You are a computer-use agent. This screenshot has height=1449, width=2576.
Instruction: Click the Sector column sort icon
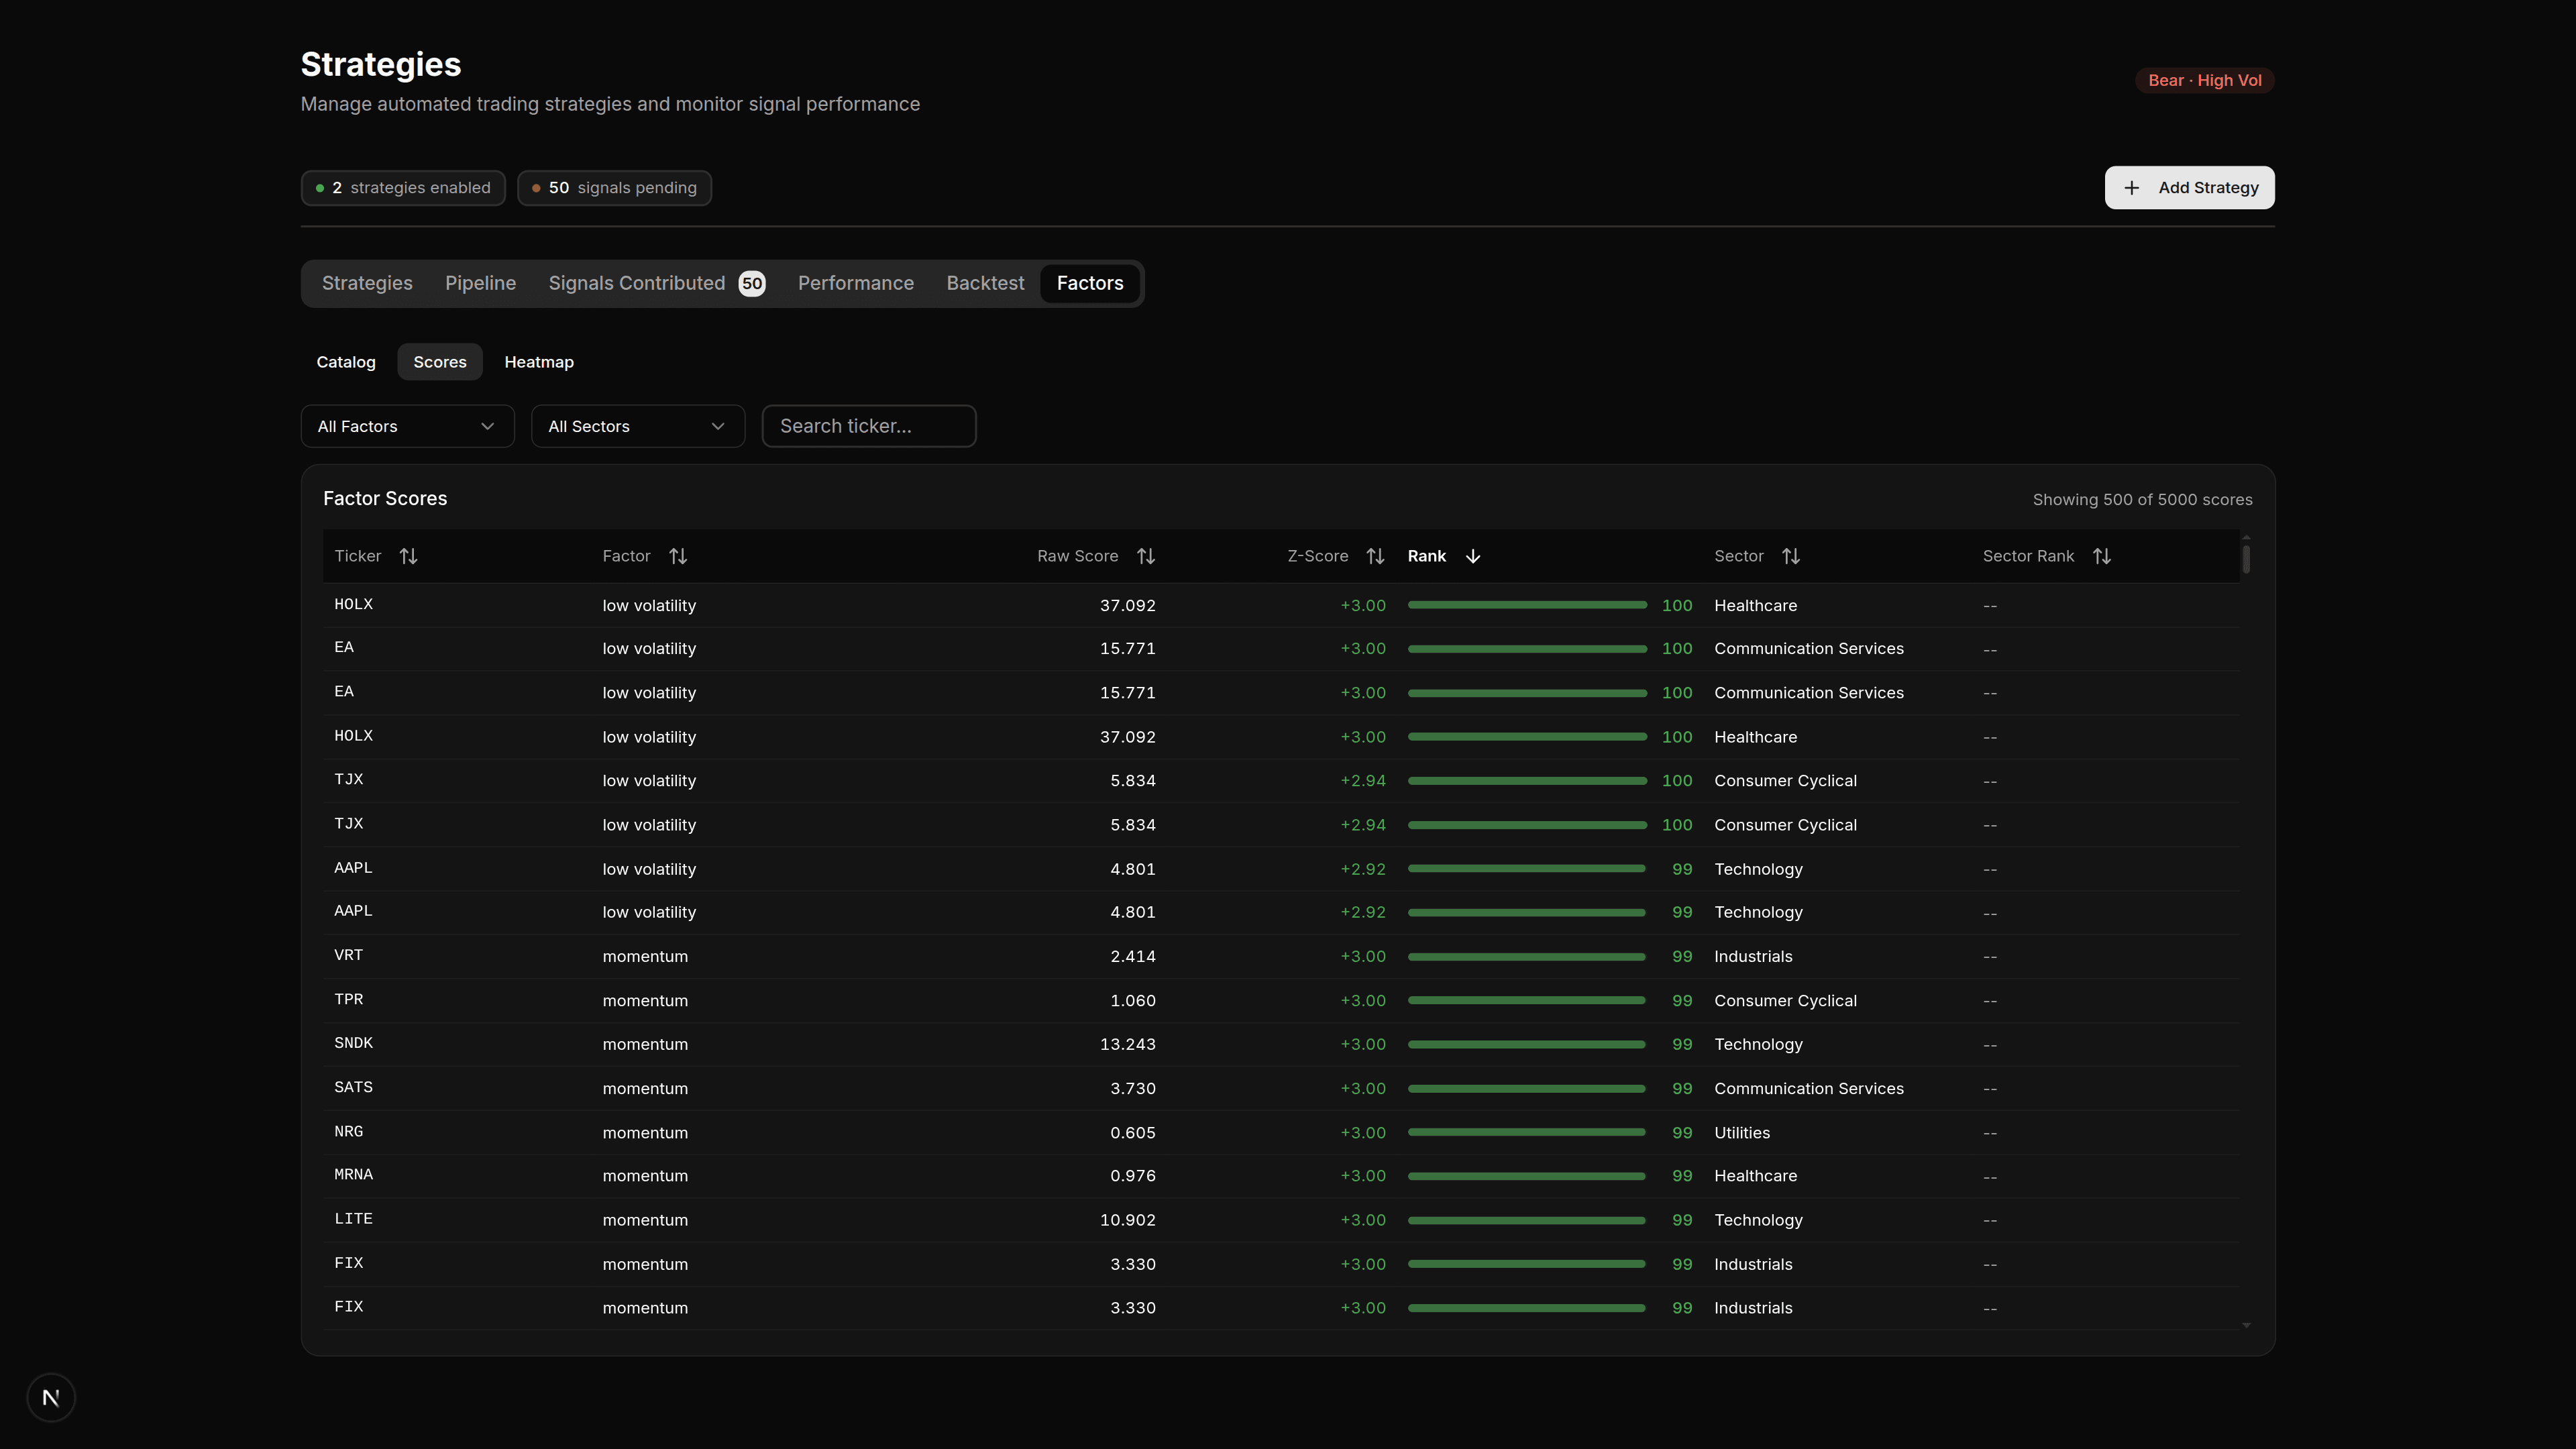[1791, 556]
